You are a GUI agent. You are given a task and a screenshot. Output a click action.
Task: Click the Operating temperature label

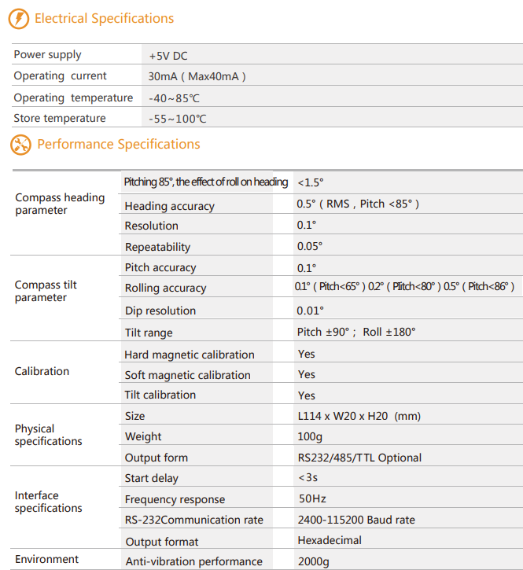tap(73, 98)
